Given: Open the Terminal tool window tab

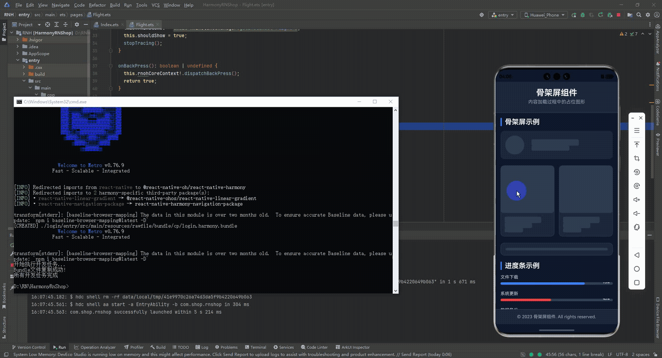Looking at the screenshot, I should pos(255,347).
